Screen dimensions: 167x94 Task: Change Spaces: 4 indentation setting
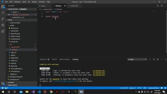(x=133, y=88)
